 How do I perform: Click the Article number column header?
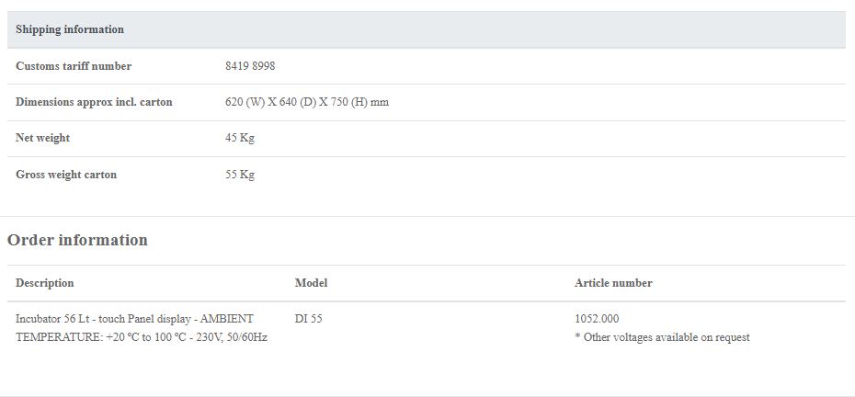point(613,283)
